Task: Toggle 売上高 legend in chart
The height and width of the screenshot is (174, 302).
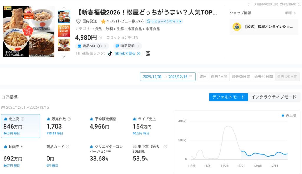Action: pyautogui.click(x=289, y=116)
